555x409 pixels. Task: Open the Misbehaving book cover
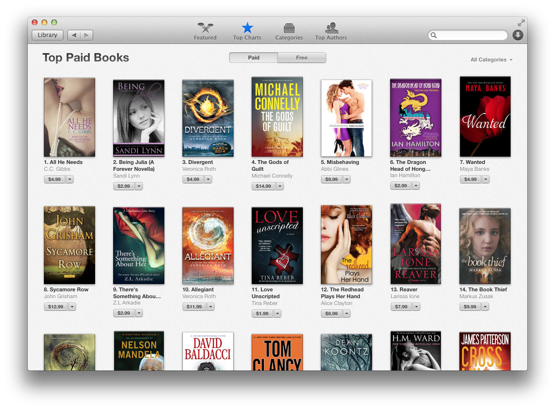click(x=346, y=118)
